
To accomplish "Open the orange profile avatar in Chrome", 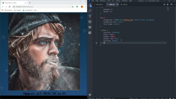I will (82, 7).
